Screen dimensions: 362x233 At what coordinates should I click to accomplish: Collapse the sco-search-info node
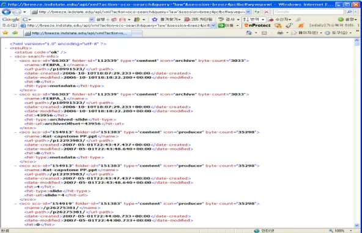point(10,56)
